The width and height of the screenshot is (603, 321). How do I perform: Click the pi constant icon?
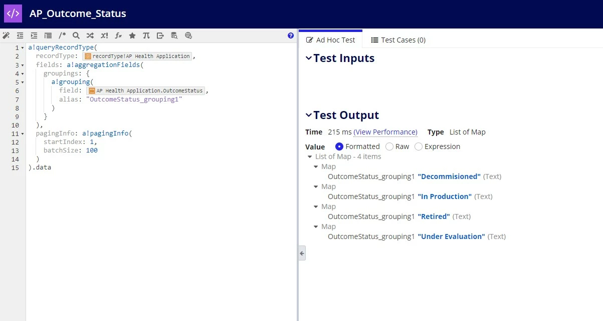coord(146,35)
